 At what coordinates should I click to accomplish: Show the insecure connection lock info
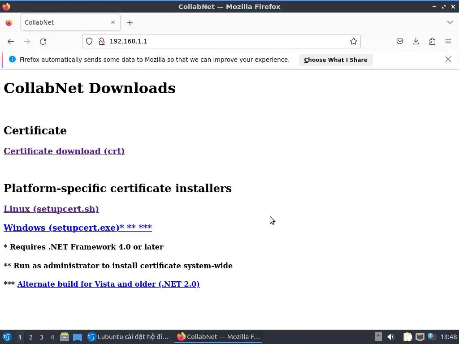pos(102,41)
